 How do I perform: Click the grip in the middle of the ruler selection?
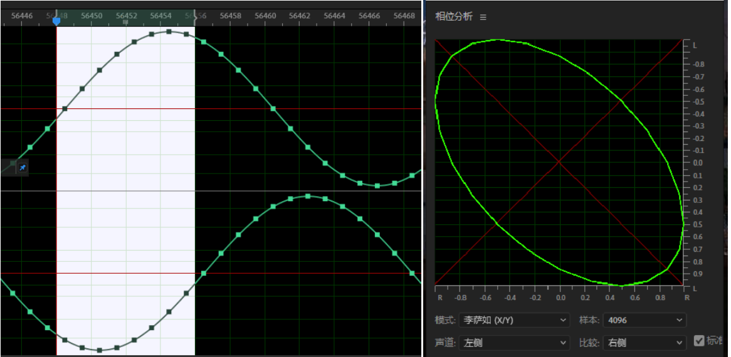pos(125,22)
